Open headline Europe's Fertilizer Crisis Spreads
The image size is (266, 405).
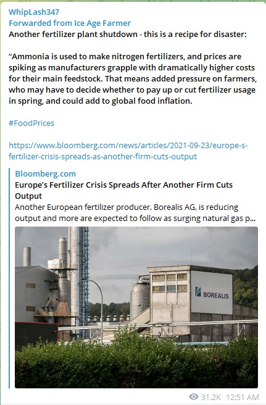coord(123,190)
